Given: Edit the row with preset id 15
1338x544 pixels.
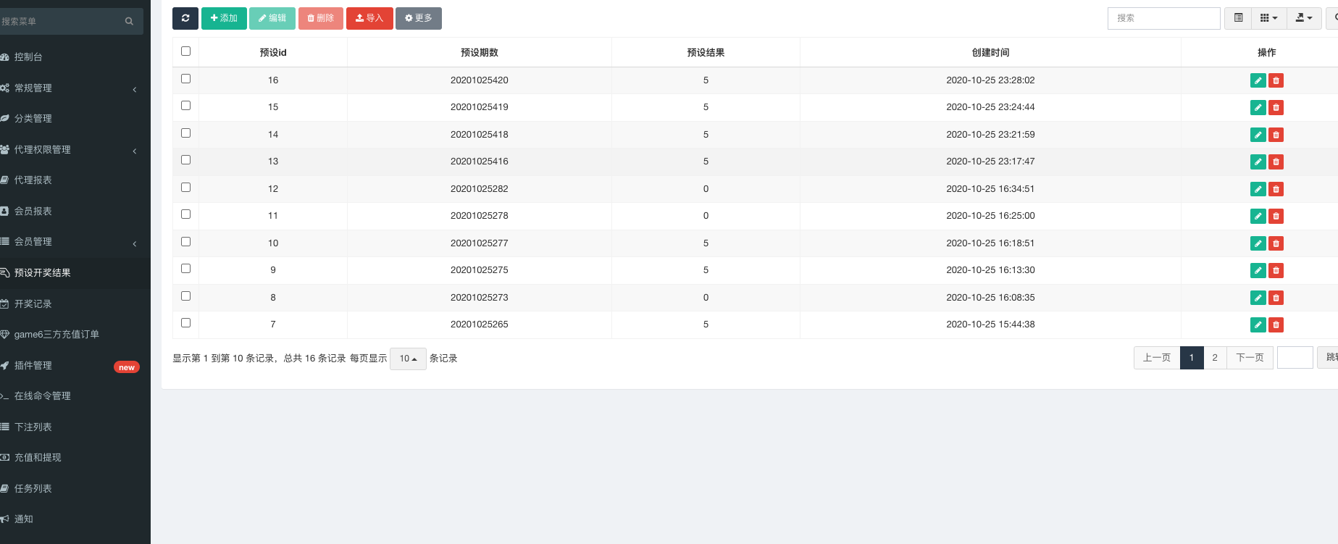Looking at the screenshot, I should (1258, 107).
